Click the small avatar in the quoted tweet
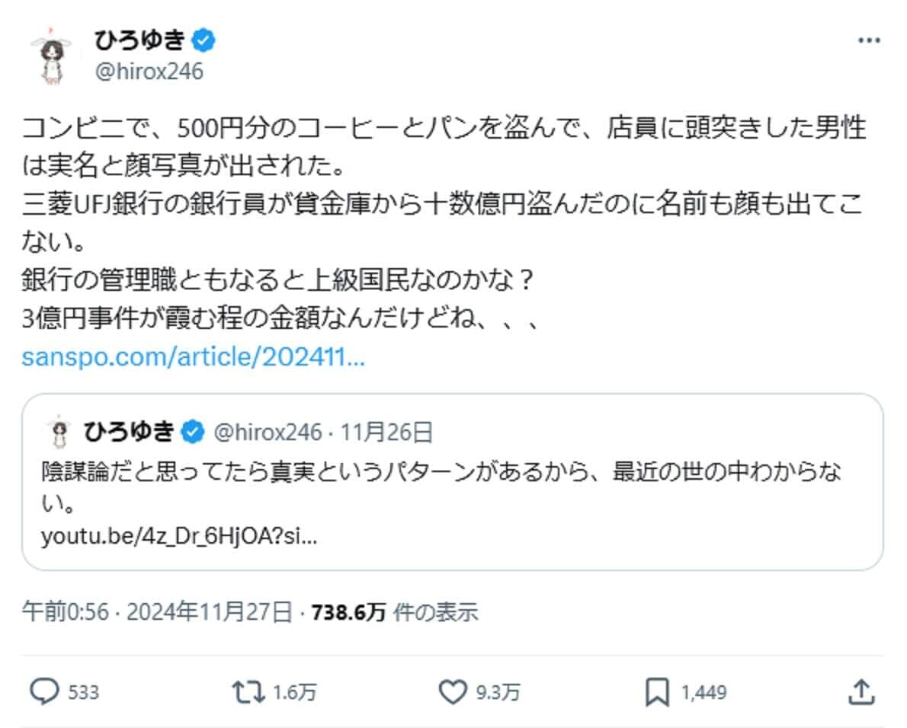The width and height of the screenshot is (907, 728). [x=59, y=430]
